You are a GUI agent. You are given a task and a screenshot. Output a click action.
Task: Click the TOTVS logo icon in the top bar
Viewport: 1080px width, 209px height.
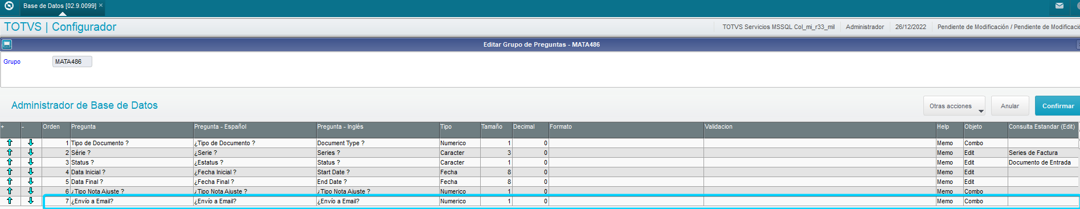(x=9, y=6)
